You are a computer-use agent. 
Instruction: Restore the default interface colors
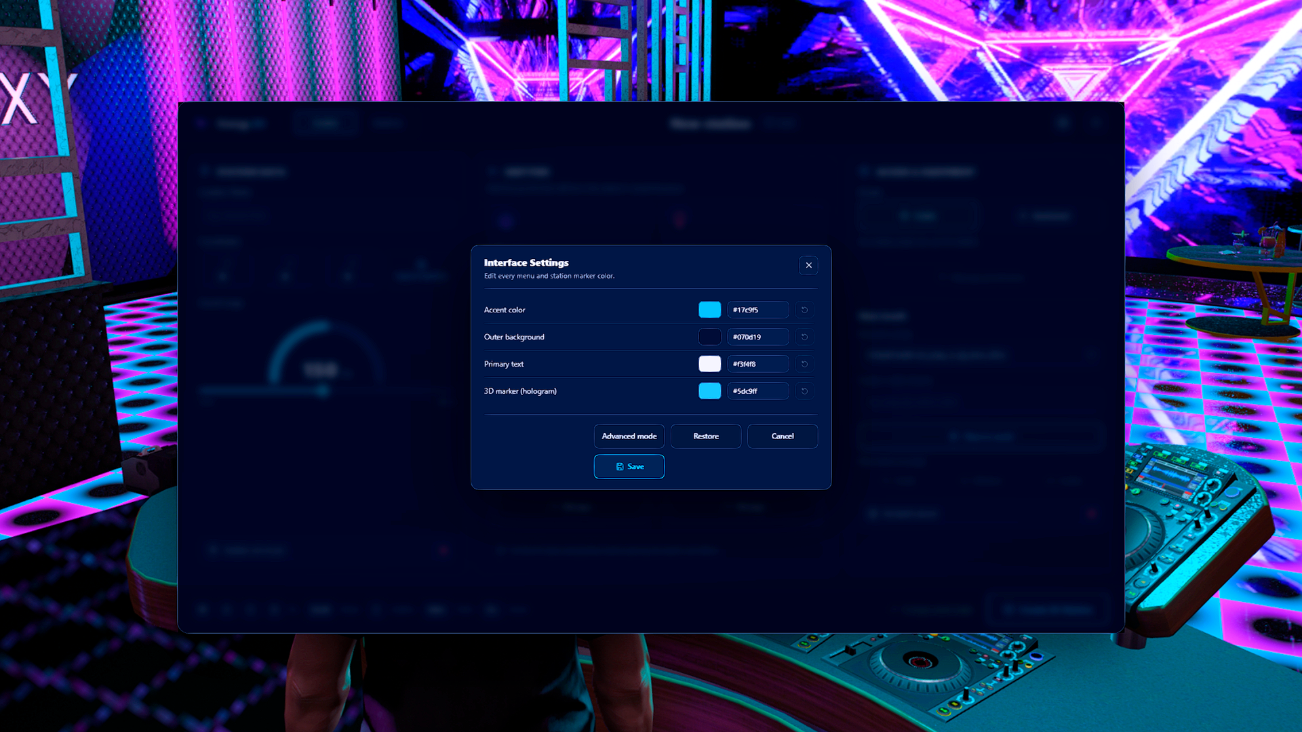tap(706, 436)
